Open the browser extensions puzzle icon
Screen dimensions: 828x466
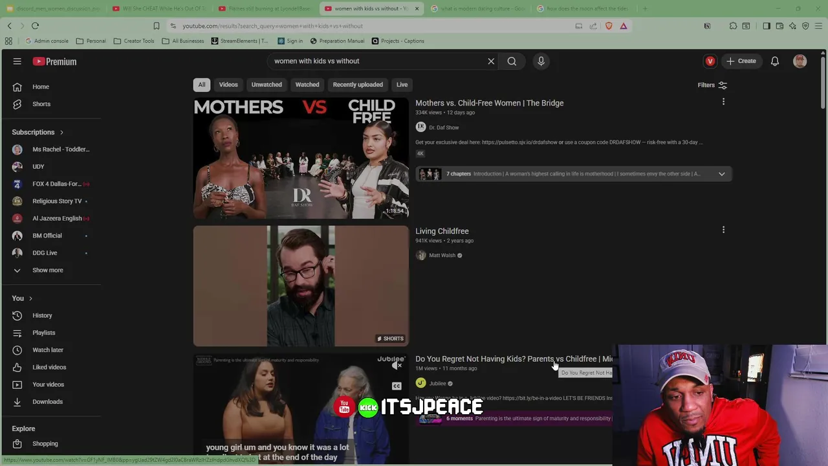point(733,26)
